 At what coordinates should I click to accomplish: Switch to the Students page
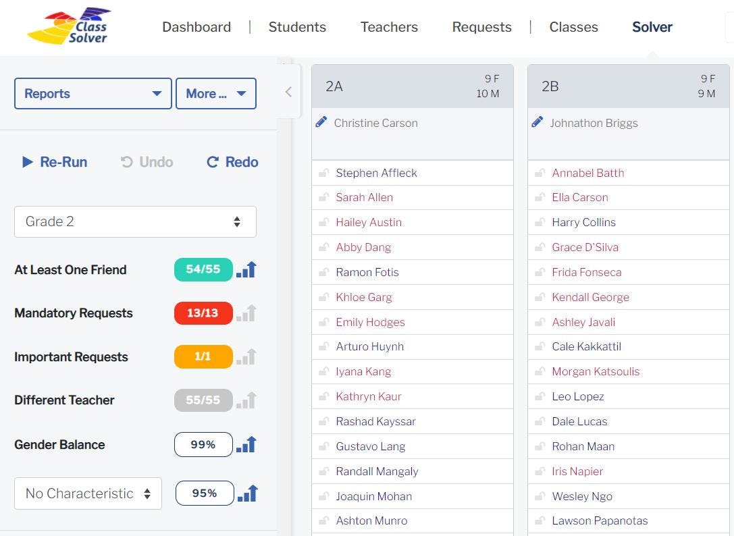(297, 27)
